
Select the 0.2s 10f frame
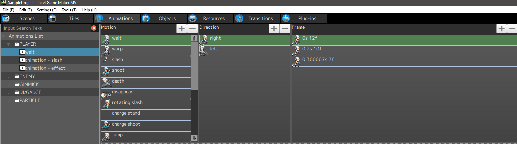404,51
